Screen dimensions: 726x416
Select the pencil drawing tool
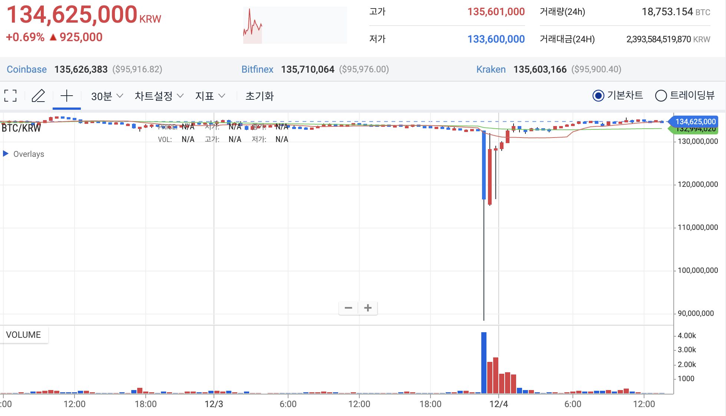(x=38, y=96)
